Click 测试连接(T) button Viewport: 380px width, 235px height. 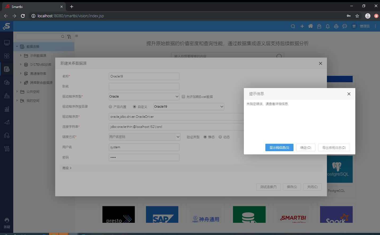click(269, 187)
